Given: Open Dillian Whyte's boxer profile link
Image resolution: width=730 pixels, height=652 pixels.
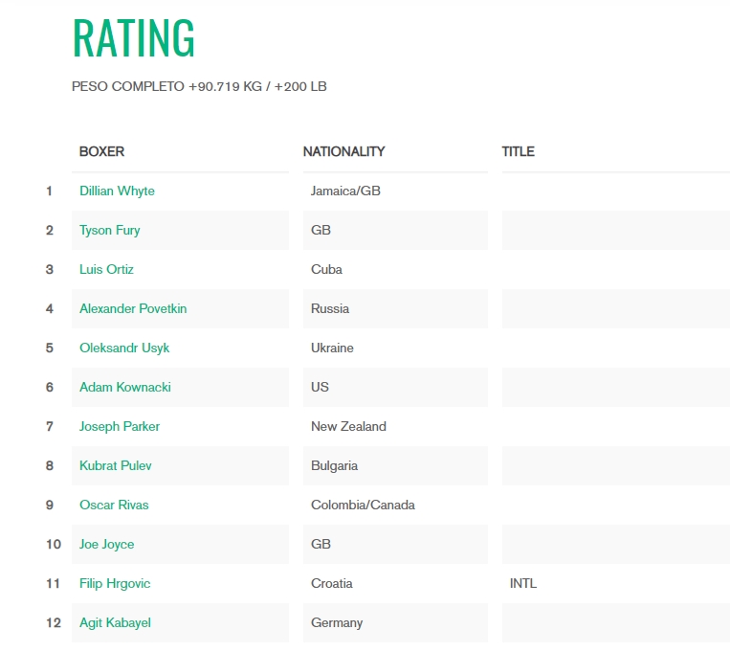Looking at the screenshot, I should pos(117,191).
